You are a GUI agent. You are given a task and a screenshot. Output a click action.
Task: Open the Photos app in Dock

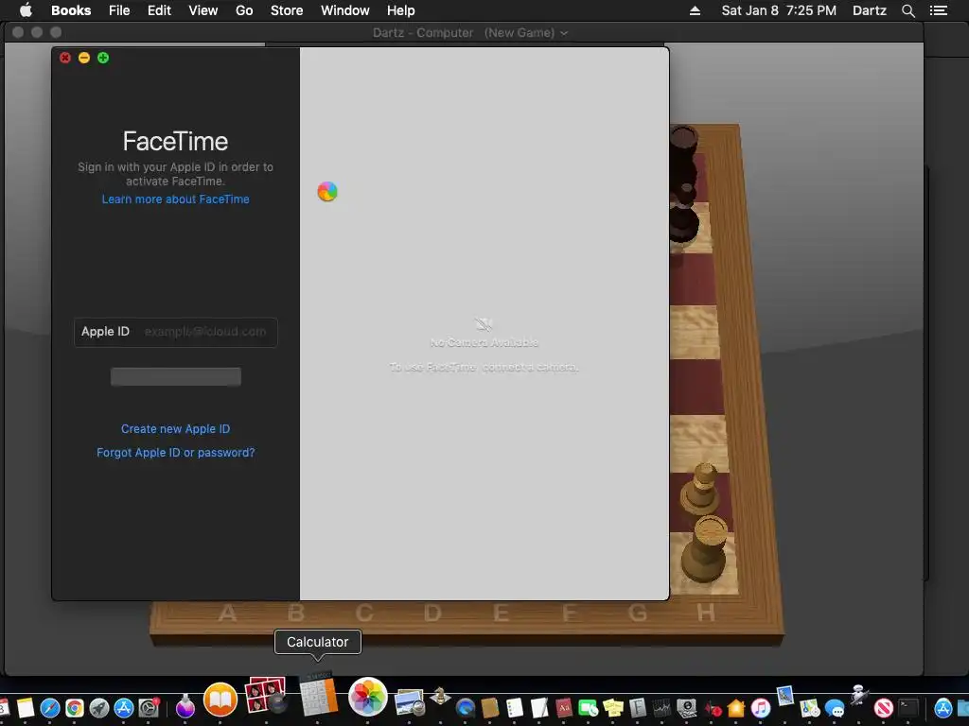click(368, 697)
